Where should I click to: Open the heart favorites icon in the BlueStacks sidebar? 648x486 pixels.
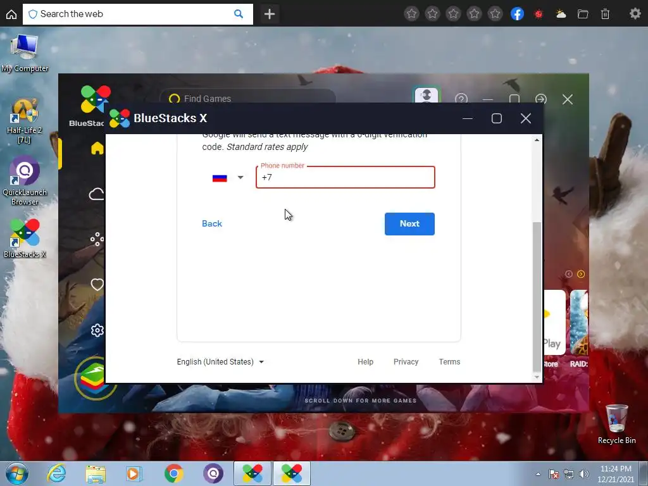pyautogui.click(x=97, y=284)
